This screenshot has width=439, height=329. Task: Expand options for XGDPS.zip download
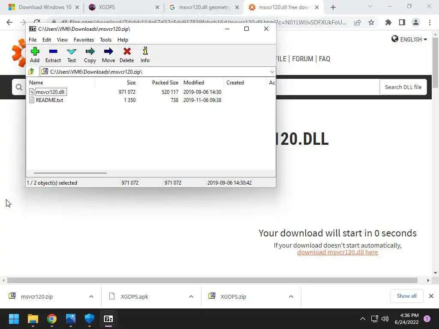[x=291, y=296]
